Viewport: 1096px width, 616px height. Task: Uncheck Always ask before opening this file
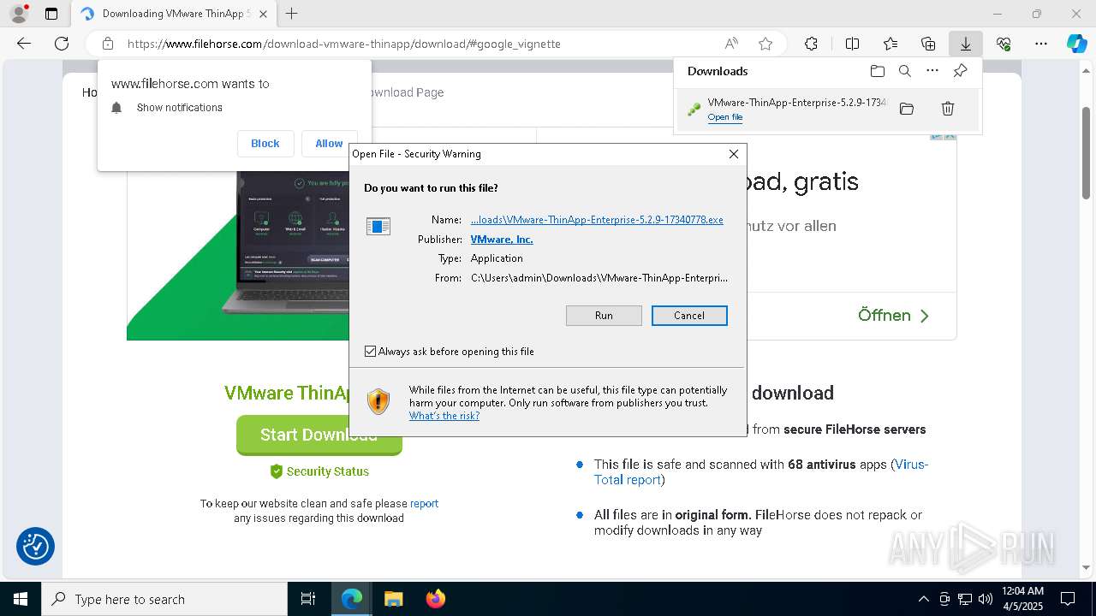370,352
